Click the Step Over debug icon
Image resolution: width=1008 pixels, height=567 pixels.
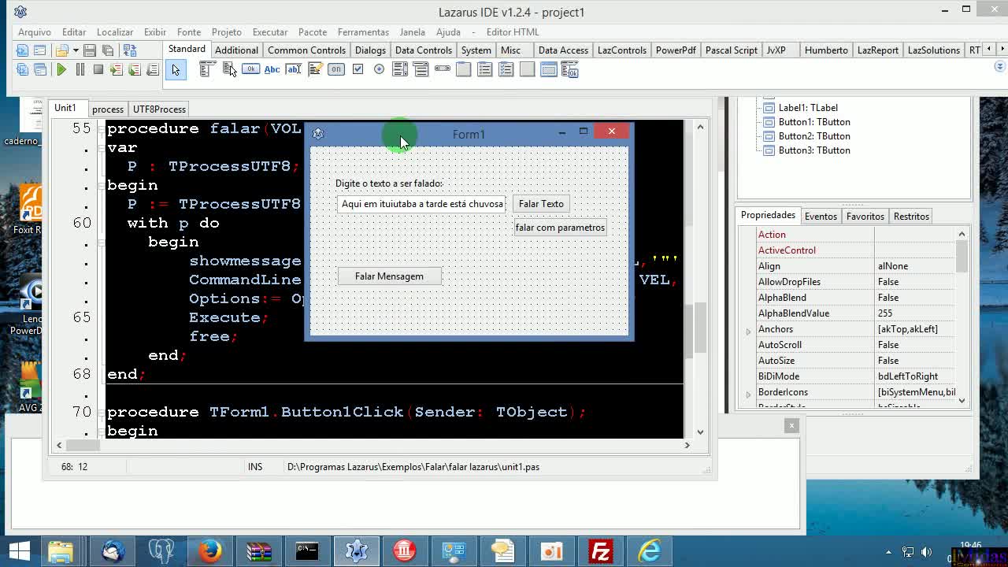[135, 69]
